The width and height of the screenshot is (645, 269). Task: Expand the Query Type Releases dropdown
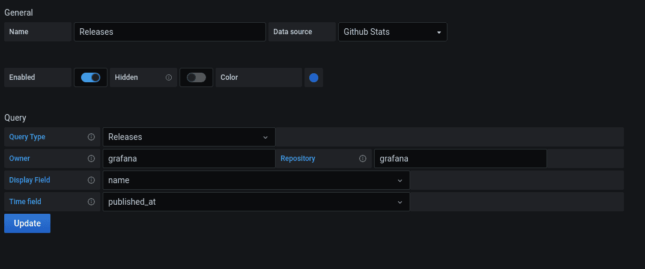pyautogui.click(x=189, y=137)
